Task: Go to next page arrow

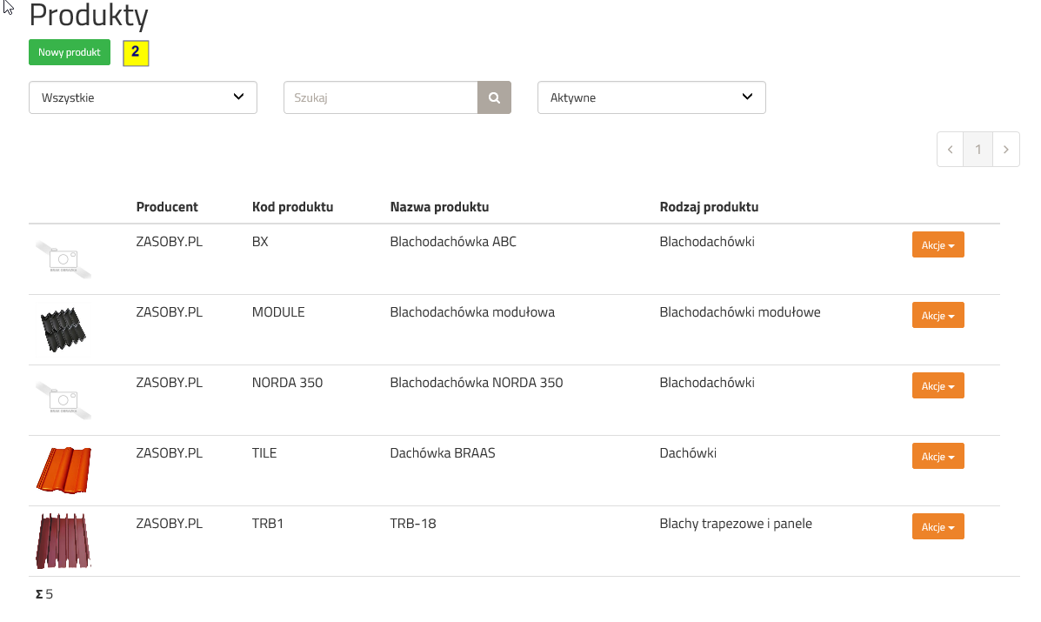Action: [x=1005, y=150]
